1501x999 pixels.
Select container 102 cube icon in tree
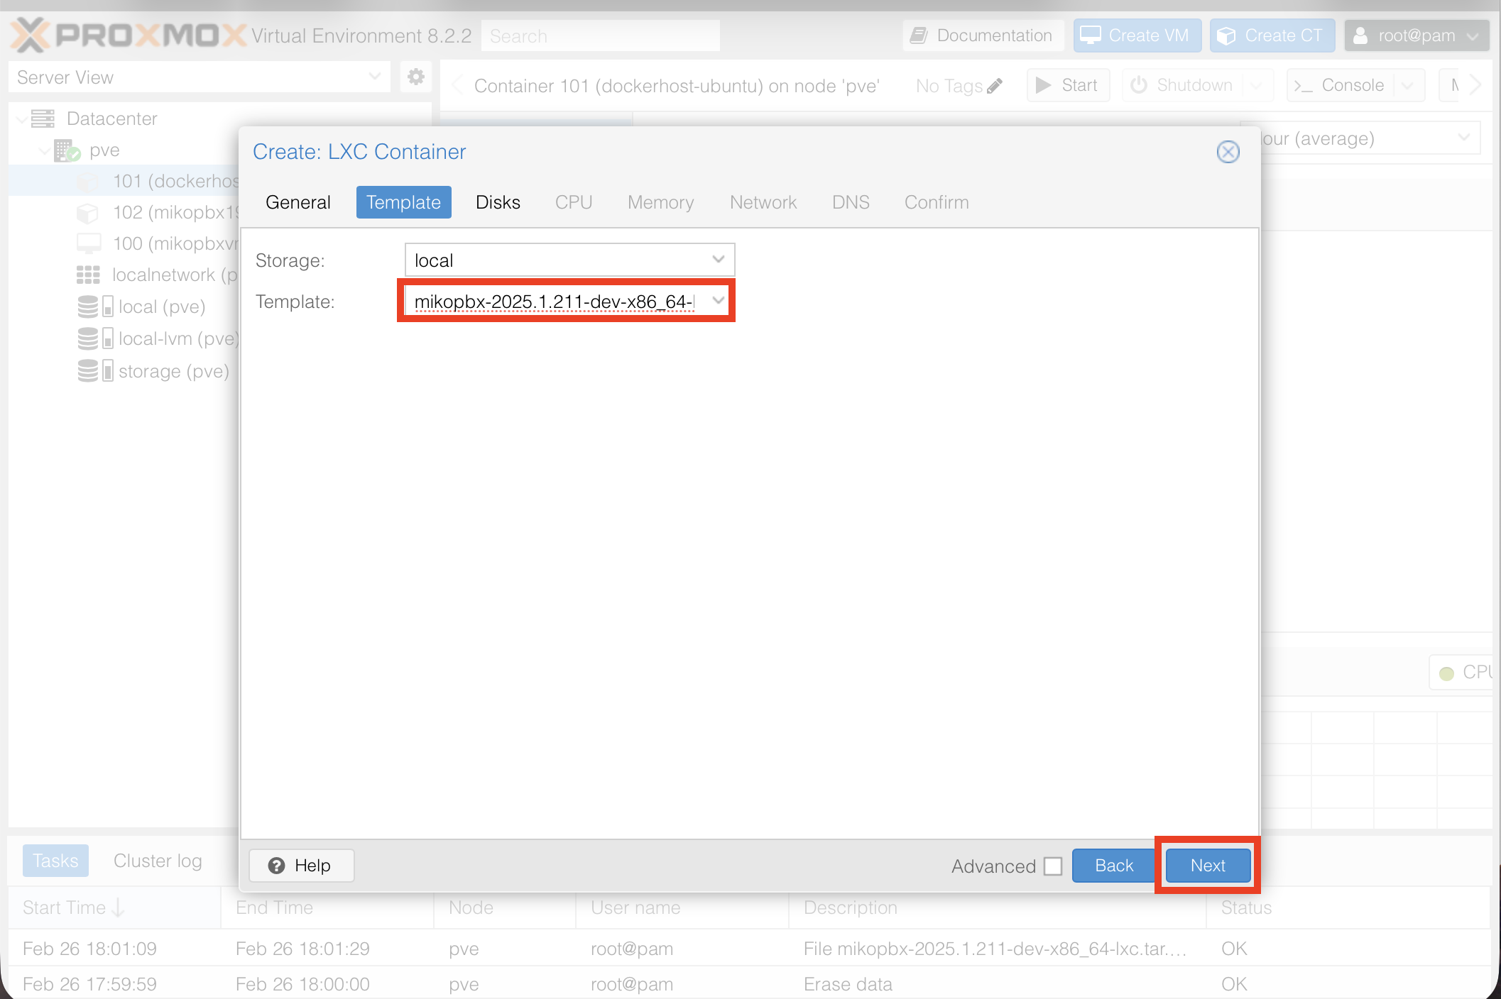pyautogui.click(x=87, y=212)
